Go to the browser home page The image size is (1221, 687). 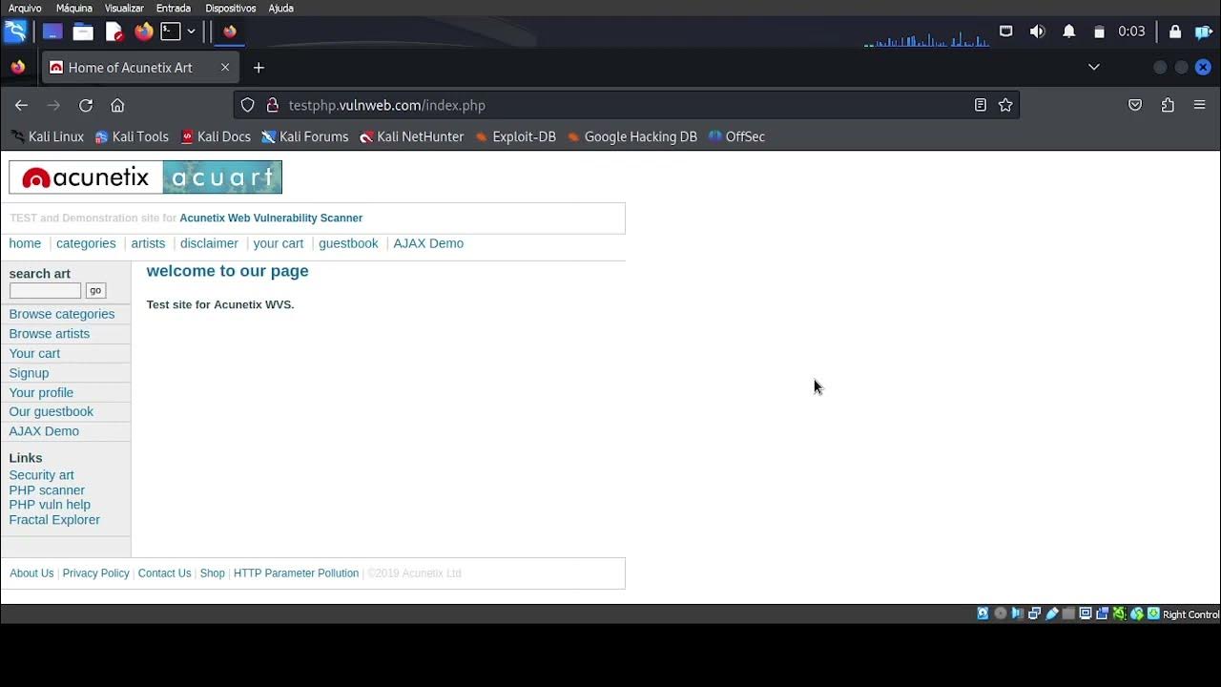point(117,105)
